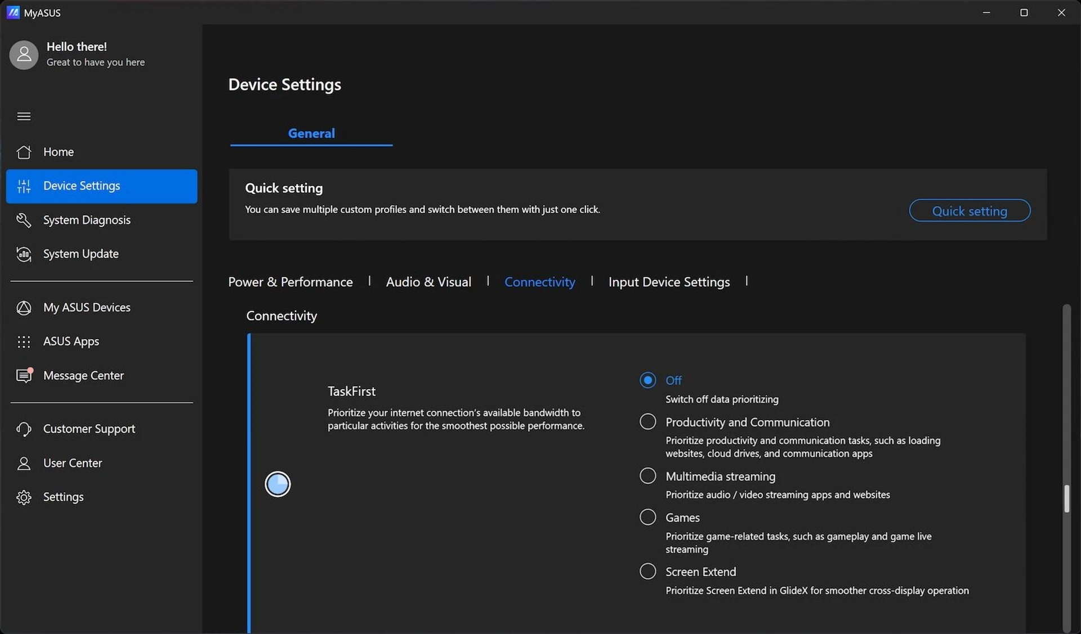The height and width of the screenshot is (634, 1081).
Task: Open Audio & Visual section
Action: 428,282
